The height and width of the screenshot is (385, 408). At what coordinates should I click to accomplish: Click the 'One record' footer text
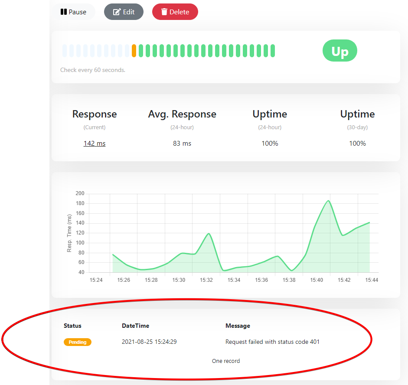coord(226,361)
